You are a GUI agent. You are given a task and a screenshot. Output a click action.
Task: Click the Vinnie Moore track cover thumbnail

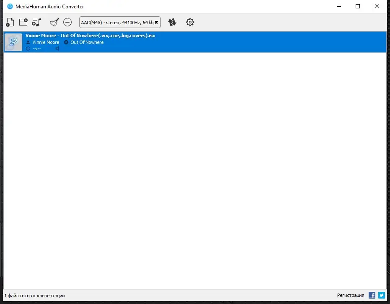pyautogui.click(x=13, y=42)
